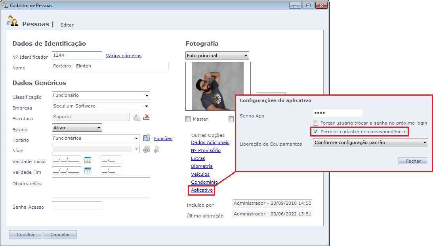Viewport: 433px width, 246px height.
Task: Click the Pessoas header people icon
Action: [12, 21]
